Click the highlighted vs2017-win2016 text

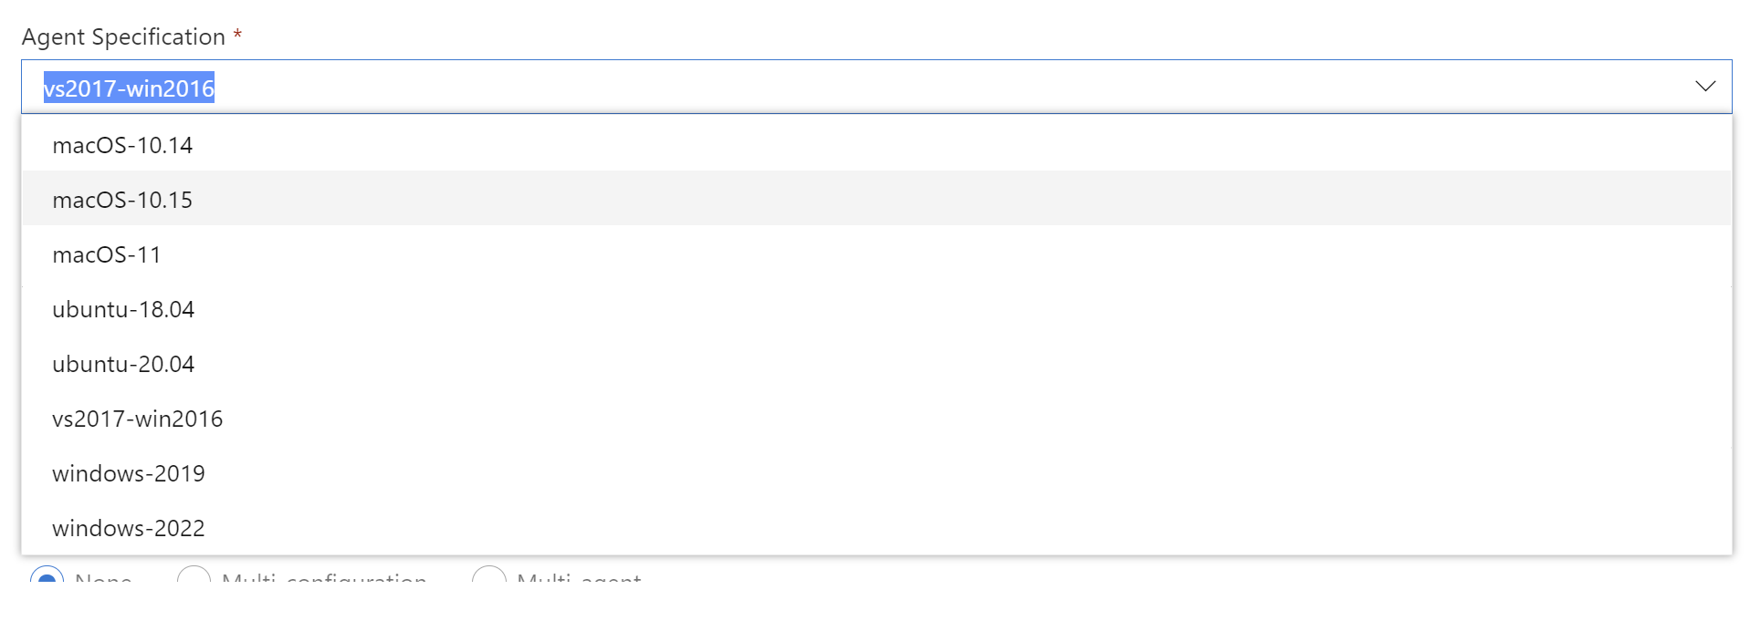129,88
